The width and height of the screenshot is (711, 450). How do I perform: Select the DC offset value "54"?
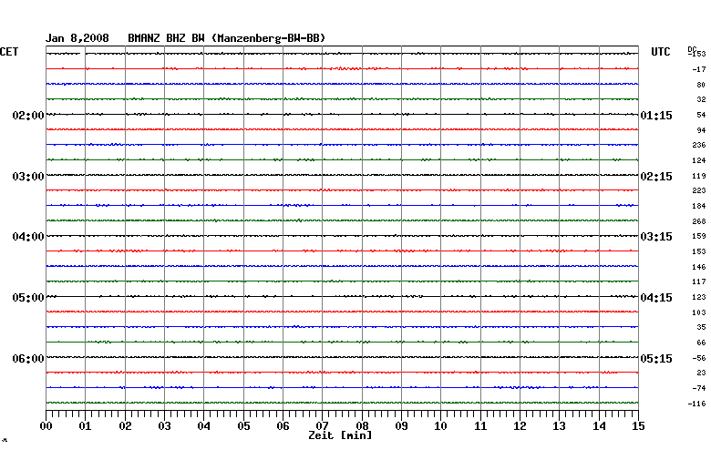(x=701, y=115)
